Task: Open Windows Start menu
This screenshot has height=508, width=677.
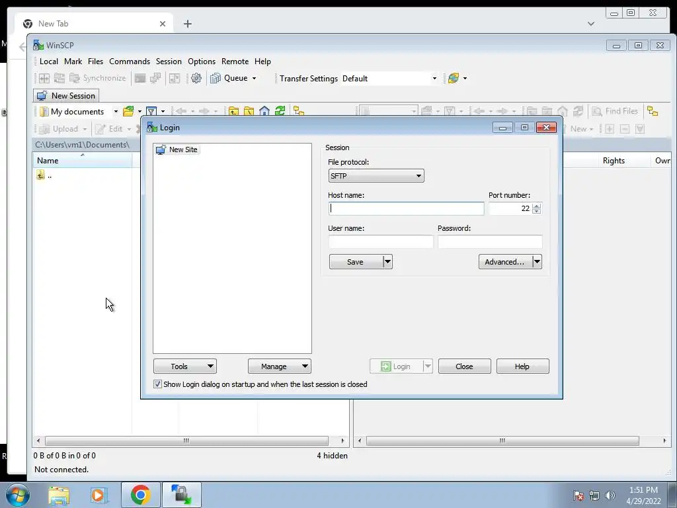Action: point(18,495)
